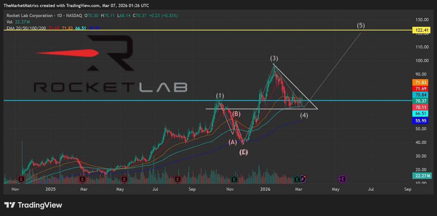Click the 22.27M volume value in legend
This screenshot has height=216, width=437.
click(22, 22)
